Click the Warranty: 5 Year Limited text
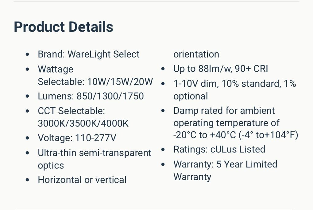 (225, 164)
